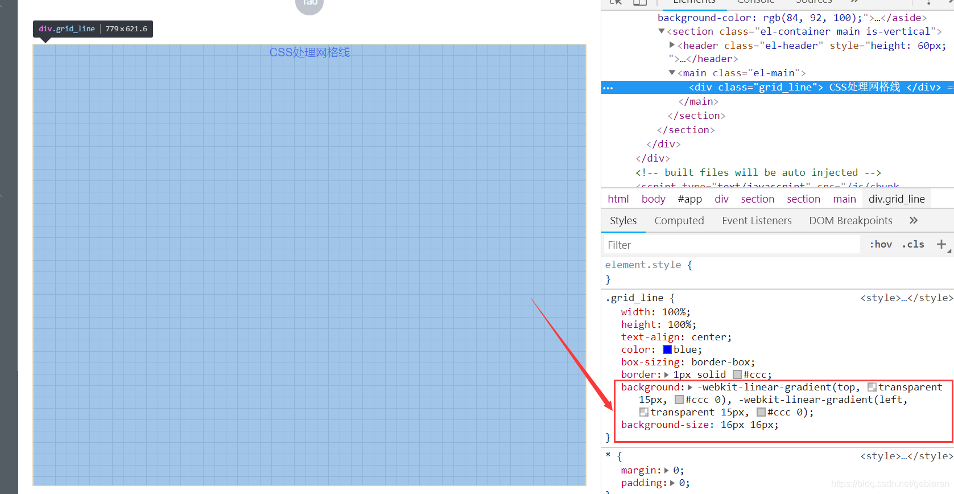This screenshot has width=954, height=494.
Task: Expand the margin shorthand property
Action: click(666, 470)
